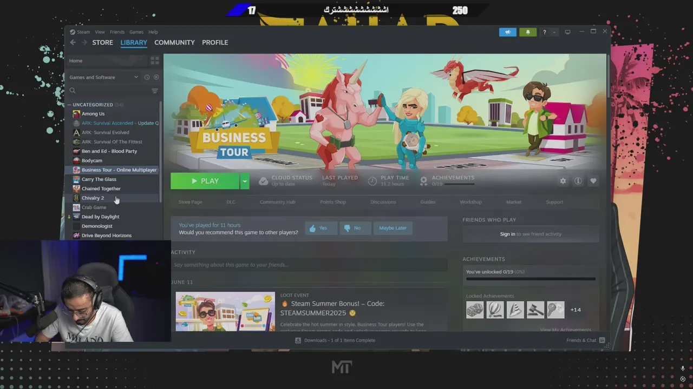Go back with the navigation arrow

coord(73,43)
